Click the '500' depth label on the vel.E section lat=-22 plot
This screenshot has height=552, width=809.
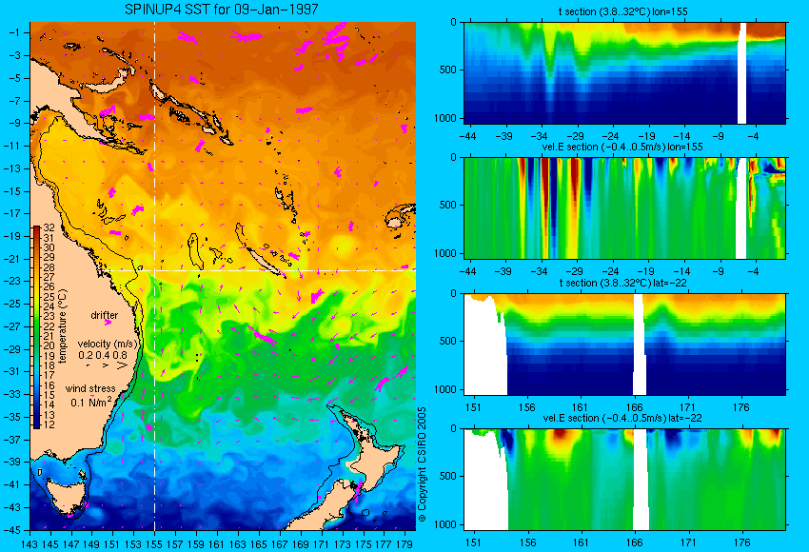pos(448,476)
